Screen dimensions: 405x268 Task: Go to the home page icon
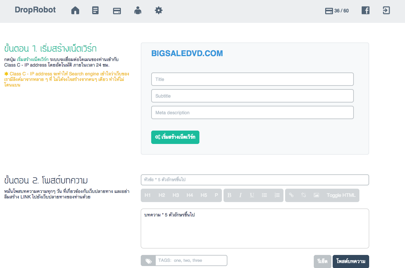click(75, 11)
